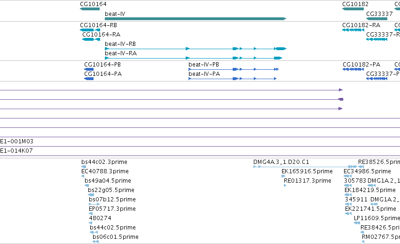Select the 480274 EST label
The height and width of the screenshot is (244, 400).
click(x=100, y=218)
